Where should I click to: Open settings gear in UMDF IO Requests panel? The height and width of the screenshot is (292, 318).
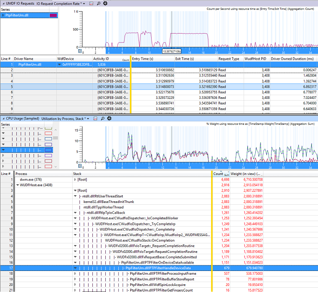point(105,3)
